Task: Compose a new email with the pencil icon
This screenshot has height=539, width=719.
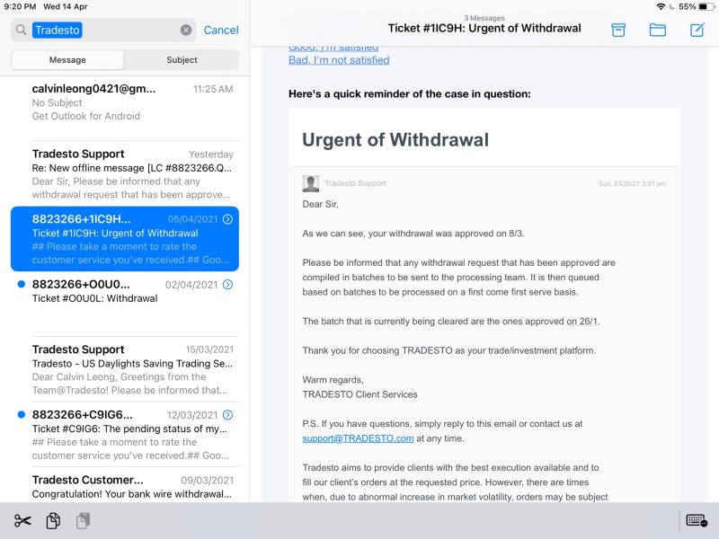Action: (697, 31)
